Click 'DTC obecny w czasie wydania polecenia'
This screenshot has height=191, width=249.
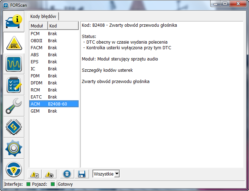(x=127, y=42)
